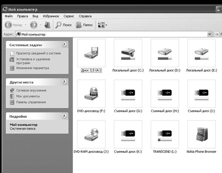Select DVD-RAM дисковод (J:) icon
Screen dimensions: 222x173
tap(91, 134)
